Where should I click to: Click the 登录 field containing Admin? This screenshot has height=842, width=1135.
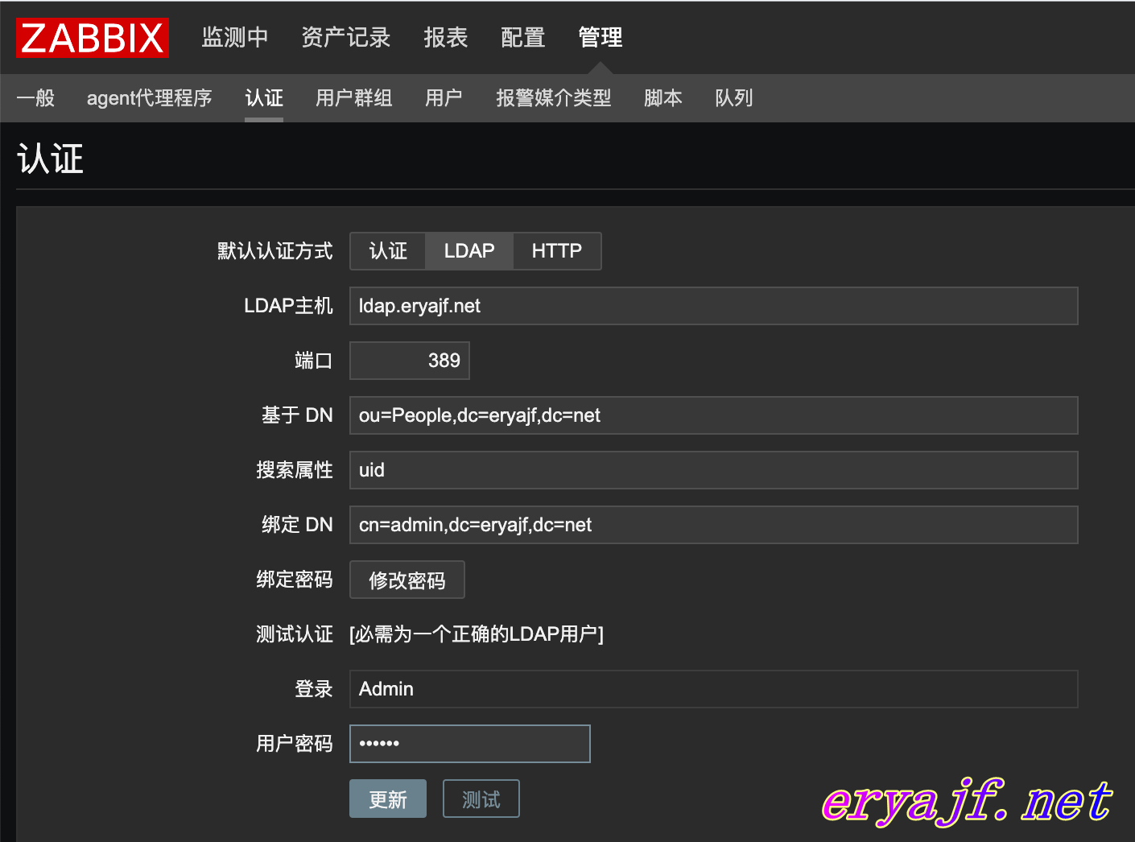713,689
